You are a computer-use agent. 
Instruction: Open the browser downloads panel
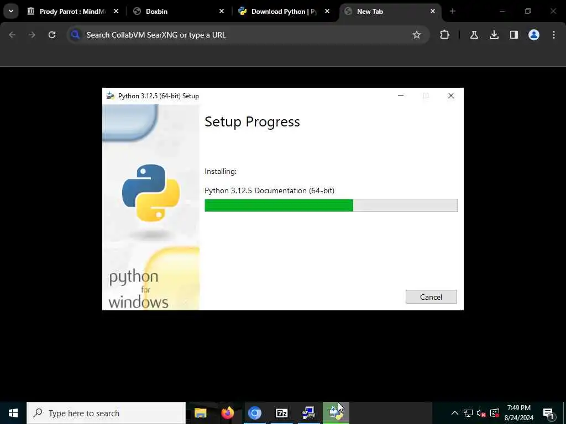click(494, 35)
